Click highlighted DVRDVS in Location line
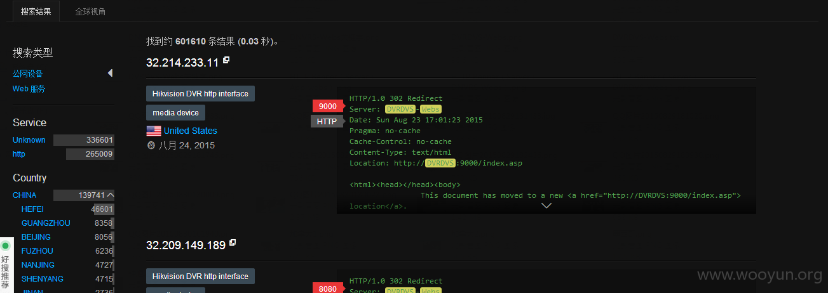Screen dimensions: 828x293 [440, 163]
